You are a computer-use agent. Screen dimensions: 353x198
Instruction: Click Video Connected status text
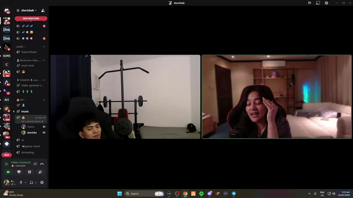21,163
